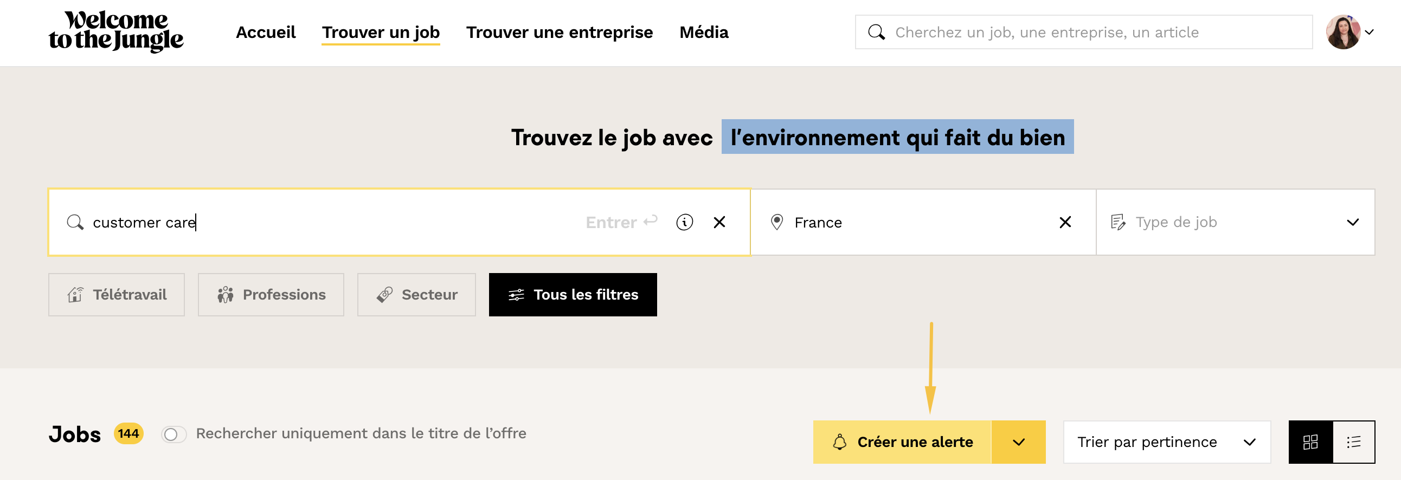Go to Accueil page
This screenshot has height=480, width=1401.
pyautogui.click(x=266, y=33)
